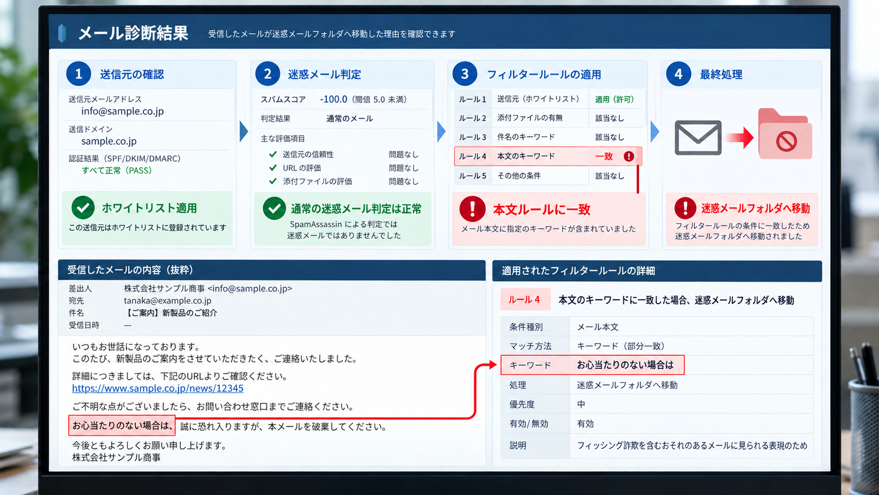The image size is (879, 495).
Task: Click the 説明 text about フィッシング詐欺
Action: pyautogui.click(x=692, y=445)
